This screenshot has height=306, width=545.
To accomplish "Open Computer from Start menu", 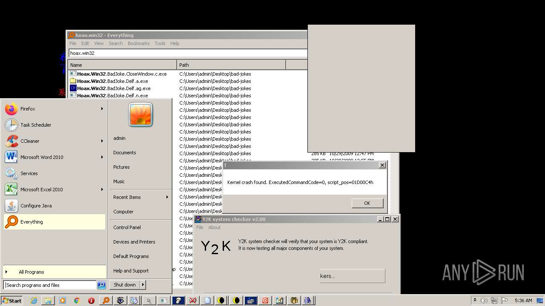I will tap(141, 212).
